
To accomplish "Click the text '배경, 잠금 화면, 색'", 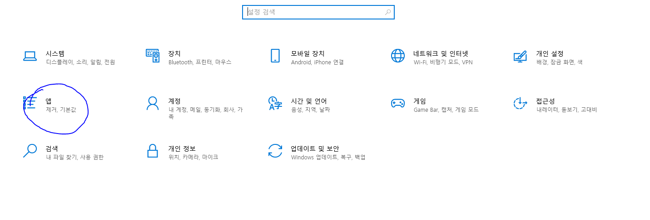I will point(560,62).
